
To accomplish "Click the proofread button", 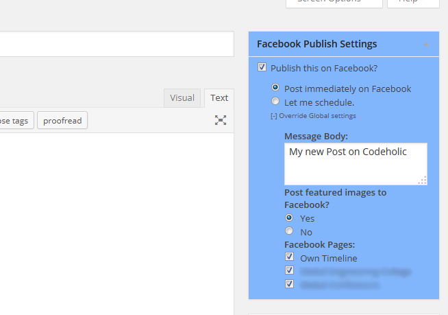I will pos(62,121).
